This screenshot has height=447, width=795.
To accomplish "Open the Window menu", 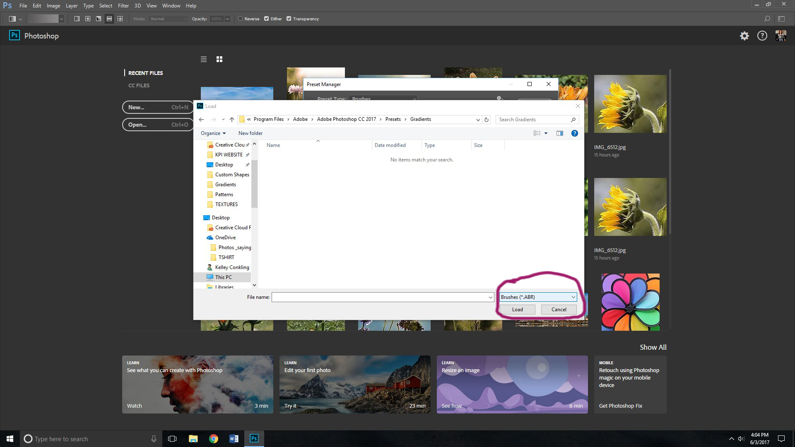I will tap(171, 6).
